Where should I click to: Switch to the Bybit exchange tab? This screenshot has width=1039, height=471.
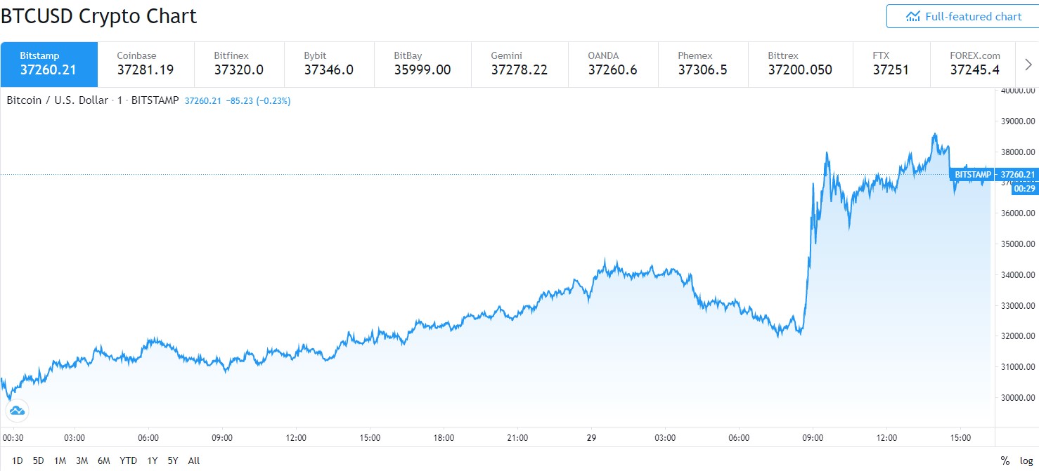tap(329, 64)
